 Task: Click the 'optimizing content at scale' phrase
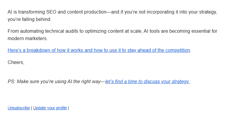coord(114,31)
